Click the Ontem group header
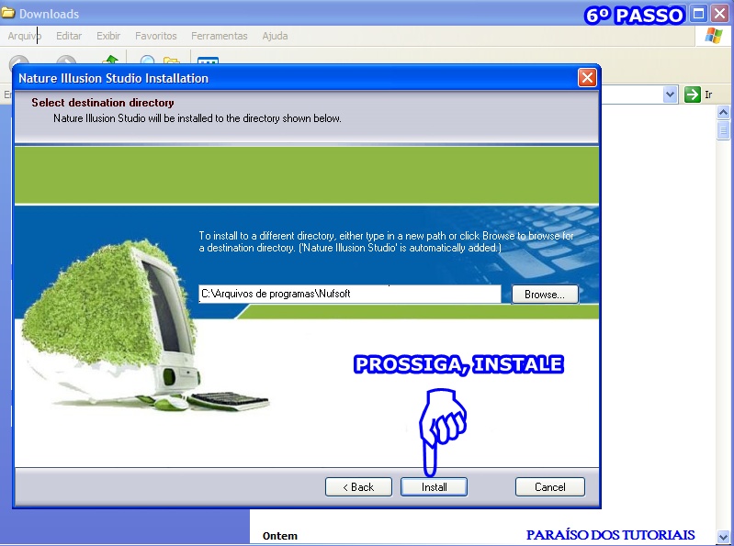The height and width of the screenshot is (546, 734). pos(280,536)
